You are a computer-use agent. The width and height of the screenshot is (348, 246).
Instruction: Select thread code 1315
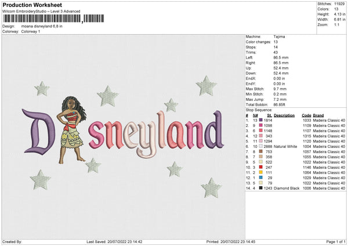click(307, 136)
